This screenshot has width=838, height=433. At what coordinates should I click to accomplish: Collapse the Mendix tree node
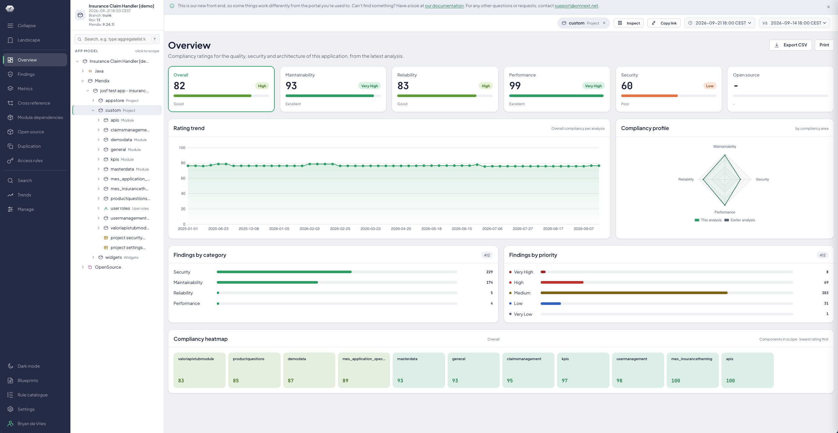(83, 81)
